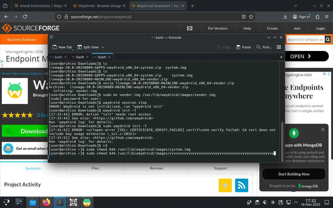Click the yellow star favorite button
This screenshot has height=208, width=333.
coord(225,185)
